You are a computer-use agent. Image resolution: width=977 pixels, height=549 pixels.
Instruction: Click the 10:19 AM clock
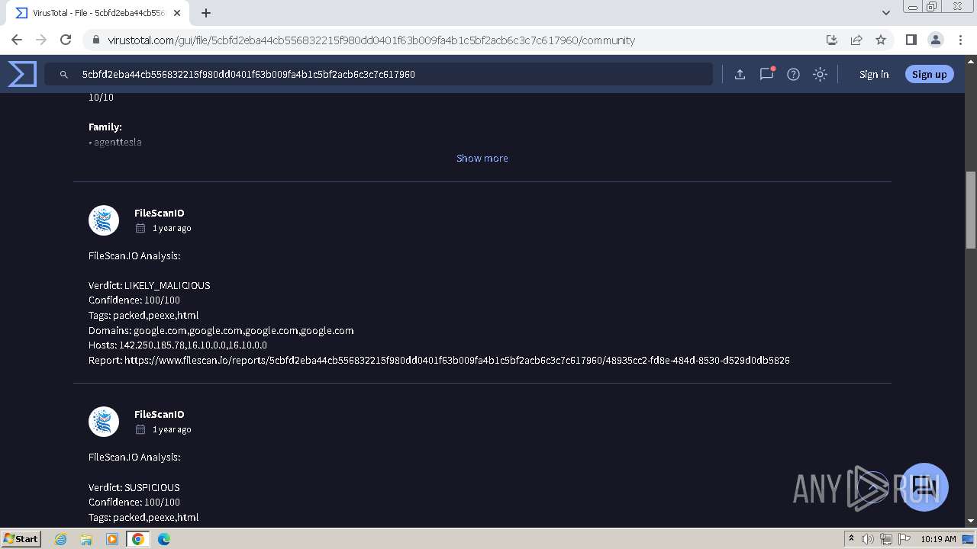pos(938,539)
